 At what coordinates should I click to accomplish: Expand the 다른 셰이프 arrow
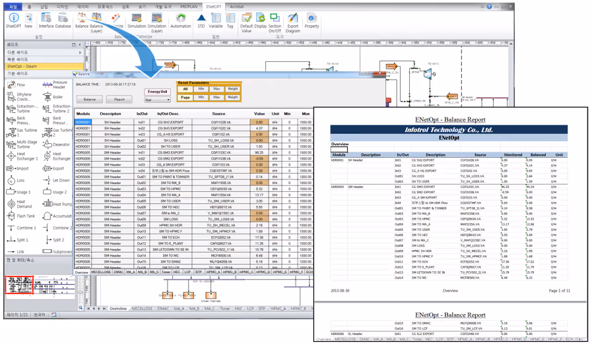click(80, 53)
